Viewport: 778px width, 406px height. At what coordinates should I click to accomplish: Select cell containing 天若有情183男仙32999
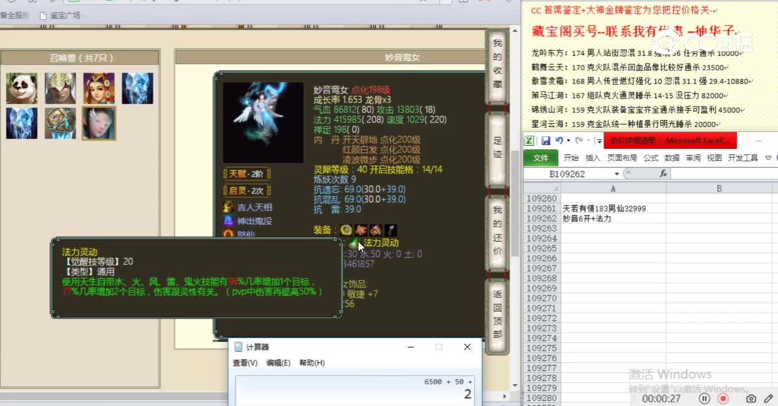[x=613, y=209]
